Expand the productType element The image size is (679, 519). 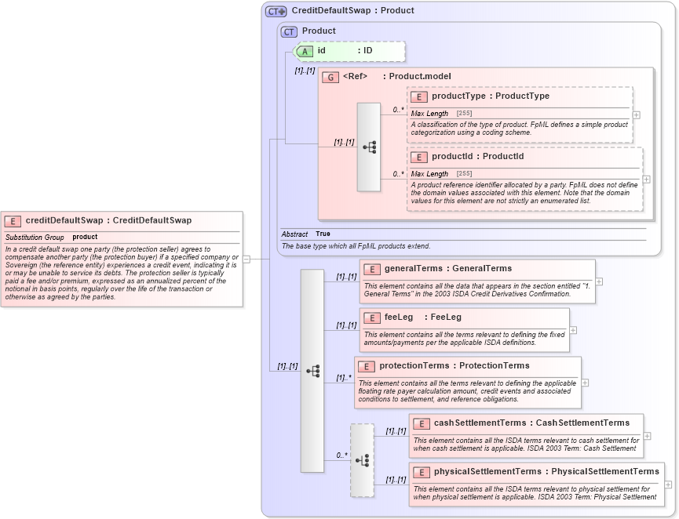[637, 115]
